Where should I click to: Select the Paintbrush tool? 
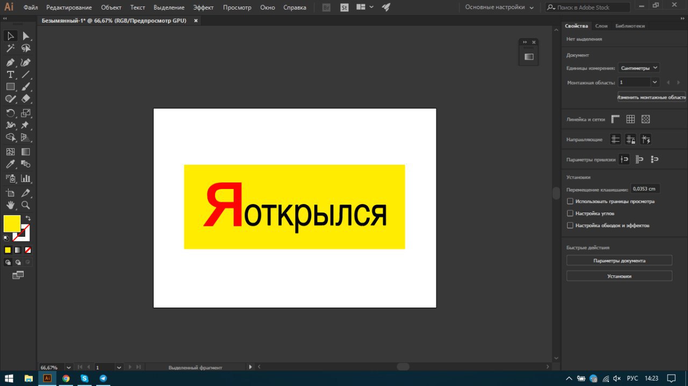[25, 86]
